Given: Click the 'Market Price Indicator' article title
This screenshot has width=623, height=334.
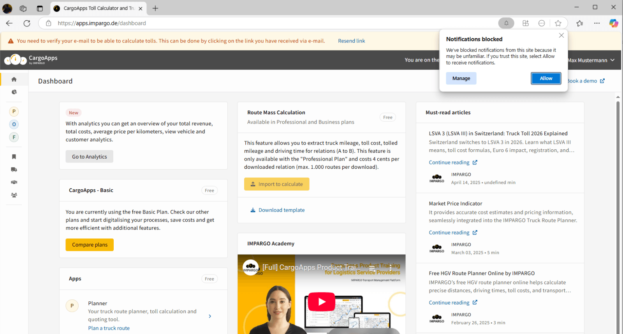Looking at the screenshot, I should point(456,203).
